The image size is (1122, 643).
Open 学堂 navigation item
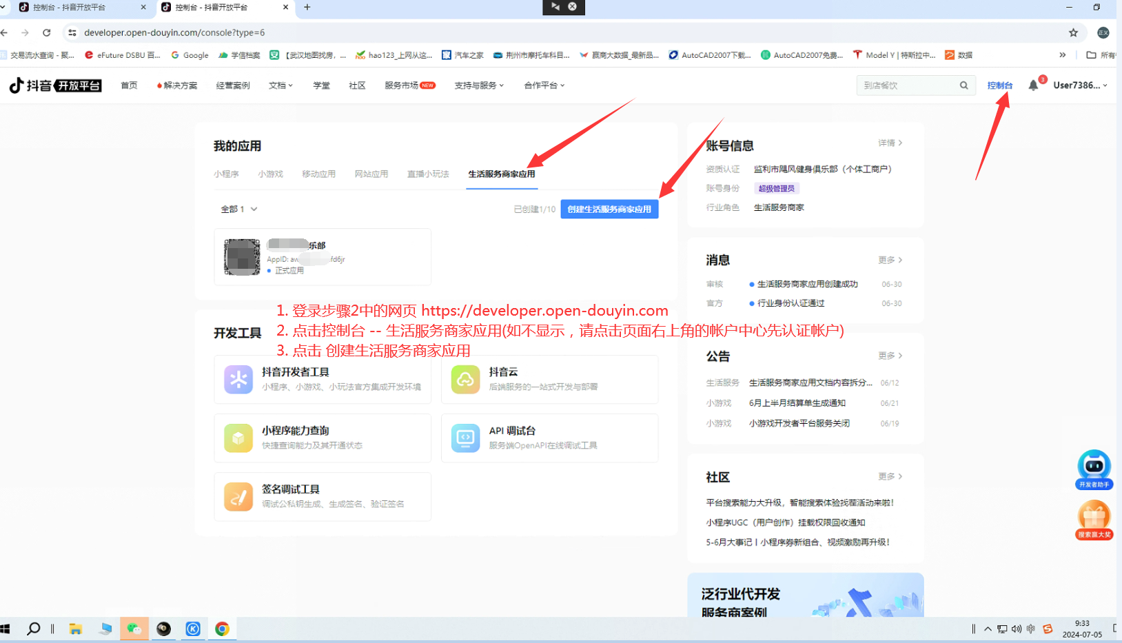321,85
